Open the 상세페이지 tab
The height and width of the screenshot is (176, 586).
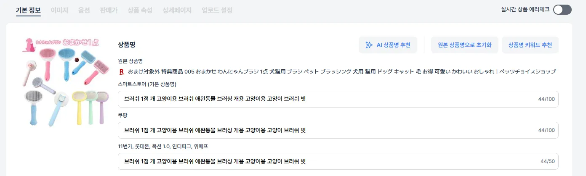pos(177,10)
